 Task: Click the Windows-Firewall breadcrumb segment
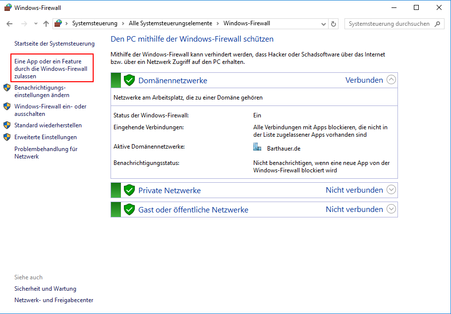coord(247,23)
